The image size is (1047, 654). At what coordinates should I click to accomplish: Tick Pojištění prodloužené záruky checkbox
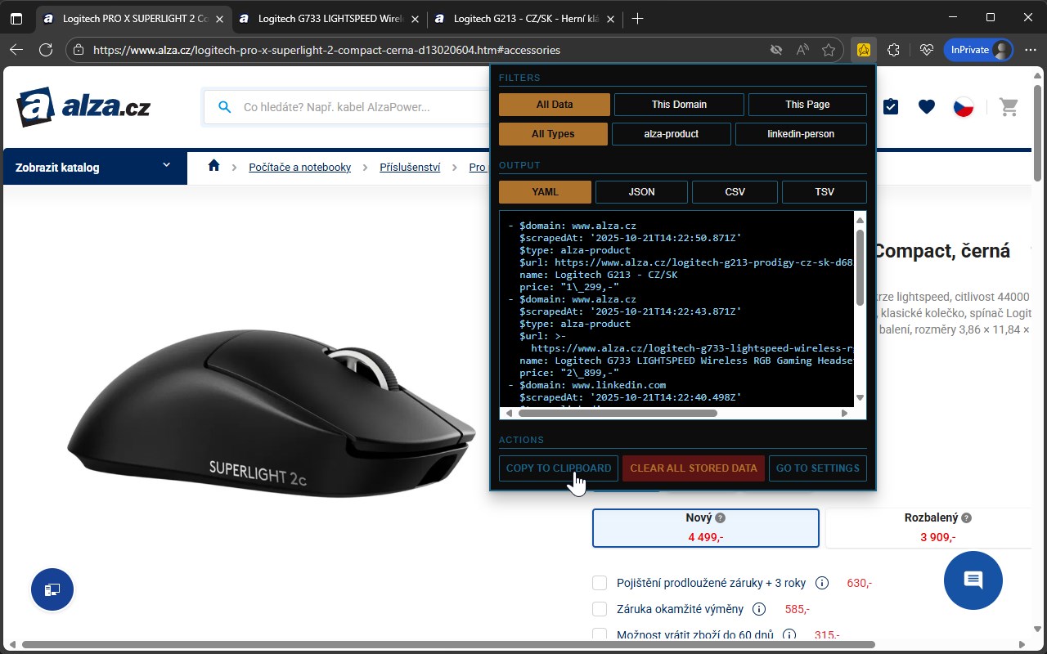click(x=600, y=583)
